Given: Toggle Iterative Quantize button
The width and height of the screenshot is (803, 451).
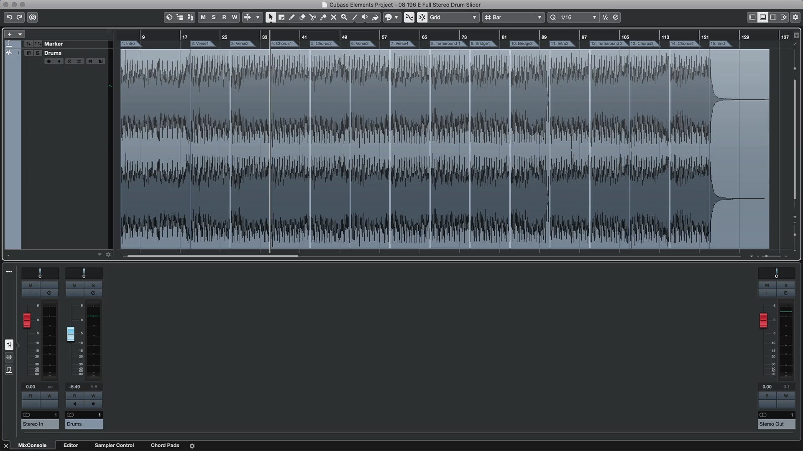Looking at the screenshot, I should tap(605, 17).
